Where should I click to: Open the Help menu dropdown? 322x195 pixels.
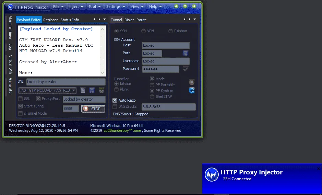tap(155, 7)
